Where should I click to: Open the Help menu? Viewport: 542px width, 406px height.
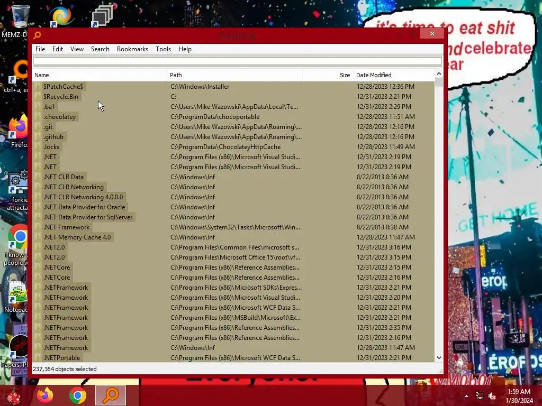coord(185,49)
